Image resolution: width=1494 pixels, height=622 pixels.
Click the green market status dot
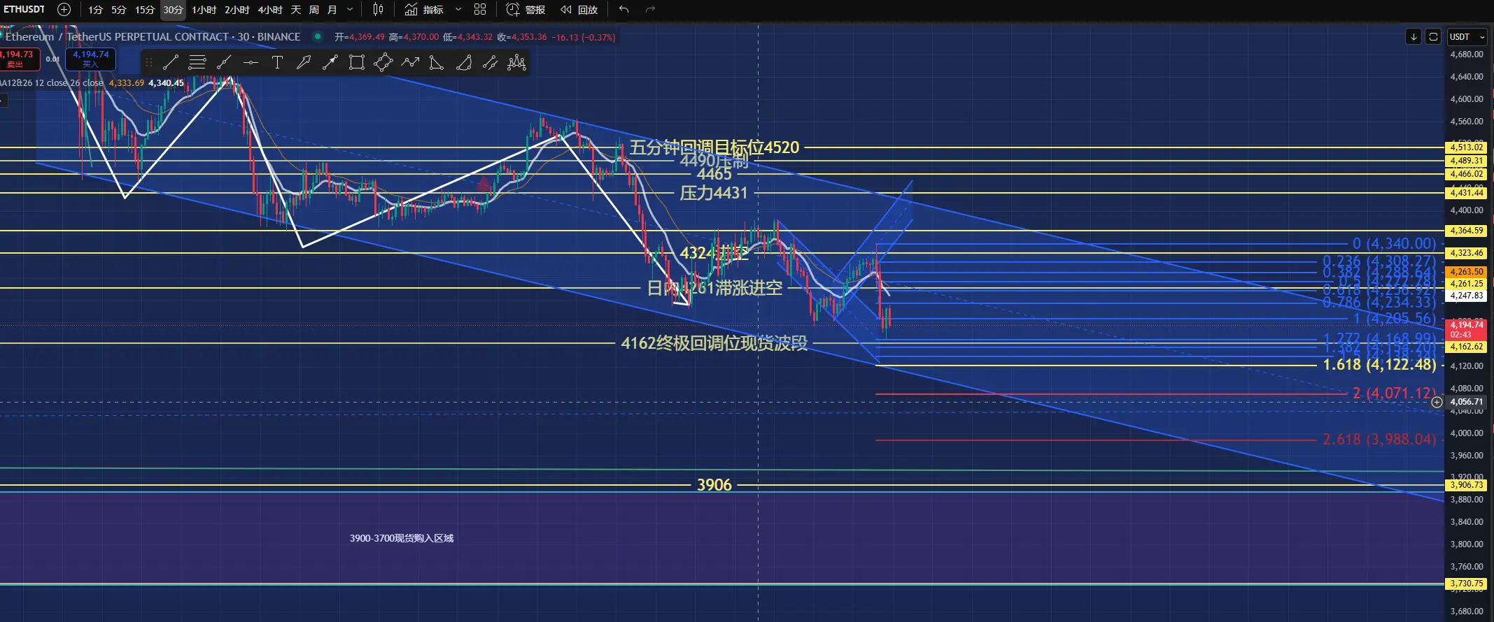[x=318, y=36]
